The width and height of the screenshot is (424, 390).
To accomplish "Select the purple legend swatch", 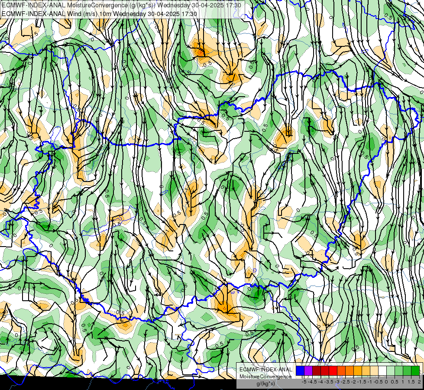I will point(308,371).
